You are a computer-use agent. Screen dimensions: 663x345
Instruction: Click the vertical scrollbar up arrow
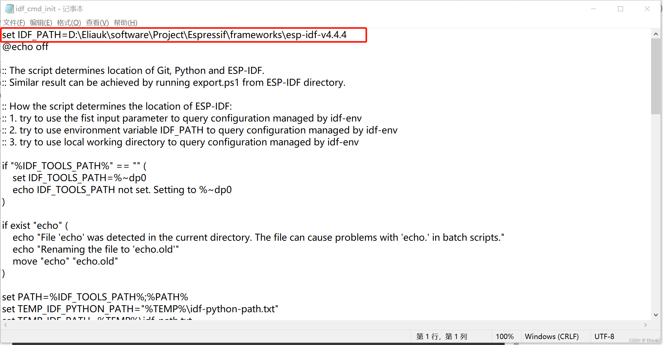point(656,34)
